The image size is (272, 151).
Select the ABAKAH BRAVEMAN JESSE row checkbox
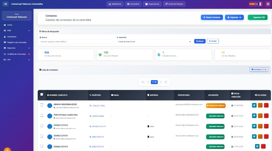[x=42, y=105]
